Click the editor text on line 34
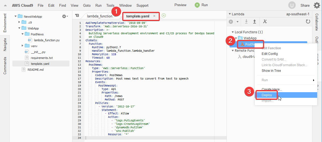322x142 pixels. [x=150, y=138]
